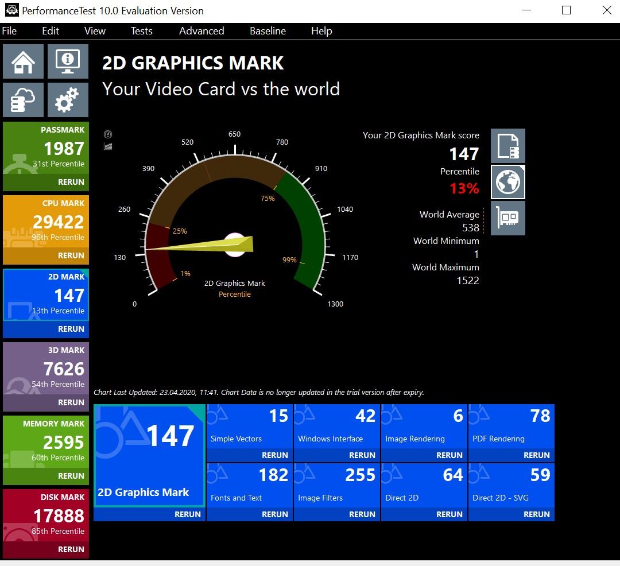Viewport: 620px width, 566px height.
Task: Select the Windows Interface 42 tile
Action: click(337, 427)
